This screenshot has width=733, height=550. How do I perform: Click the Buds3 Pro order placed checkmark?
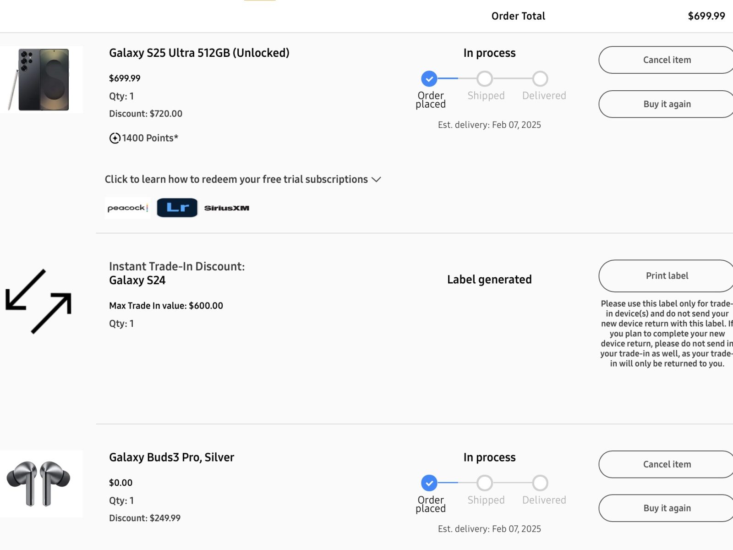tap(429, 483)
